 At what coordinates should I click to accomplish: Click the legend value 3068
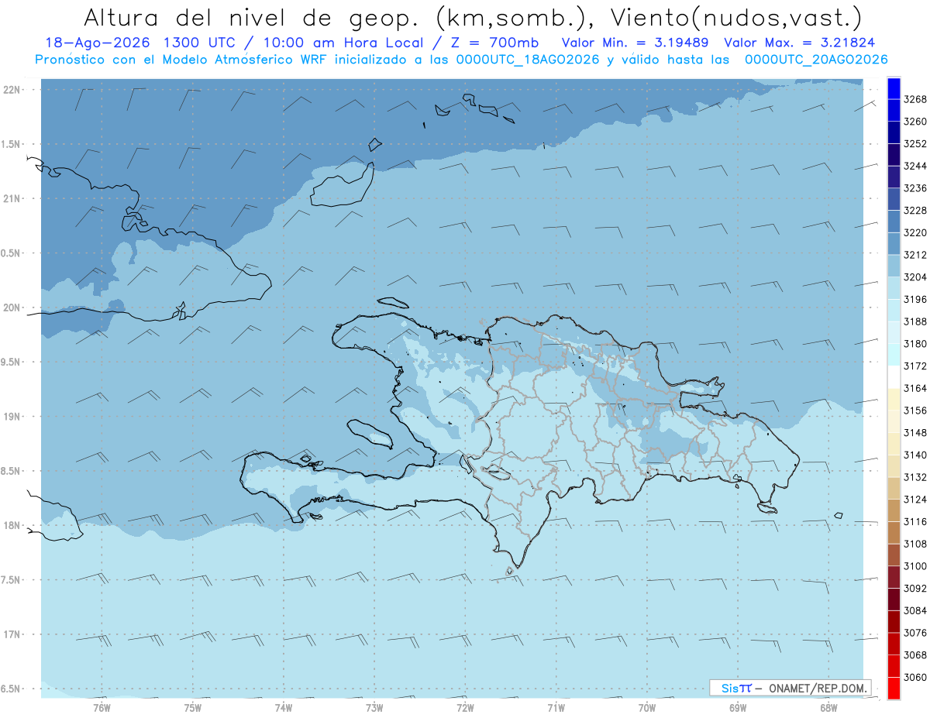click(915, 655)
